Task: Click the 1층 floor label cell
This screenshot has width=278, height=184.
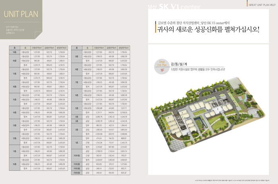Action: pyautogui.click(x=77, y=143)
